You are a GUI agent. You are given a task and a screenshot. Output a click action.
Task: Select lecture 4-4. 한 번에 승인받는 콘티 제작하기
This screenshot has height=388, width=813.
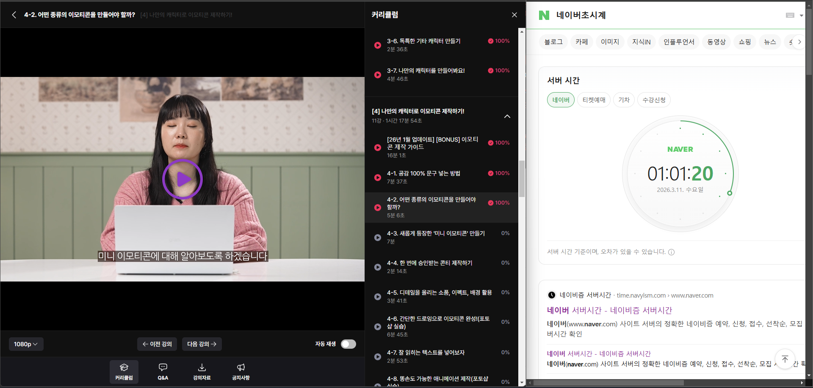tap(442, 267)
